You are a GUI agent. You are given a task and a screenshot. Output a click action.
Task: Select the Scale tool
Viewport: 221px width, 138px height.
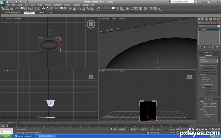[52, 9]
